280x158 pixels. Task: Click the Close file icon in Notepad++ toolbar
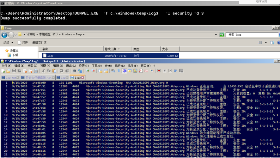[x=25, y=71]
